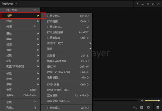The height and width of the screenshot is (111, 162).
Task: Select 打开链接... from the submenu
Action: pyautogui.click(x=53, y=21)
